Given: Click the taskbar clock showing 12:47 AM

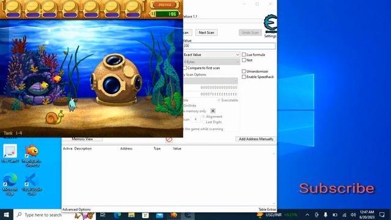Looking at the screenshot, I should click(367, 215).
